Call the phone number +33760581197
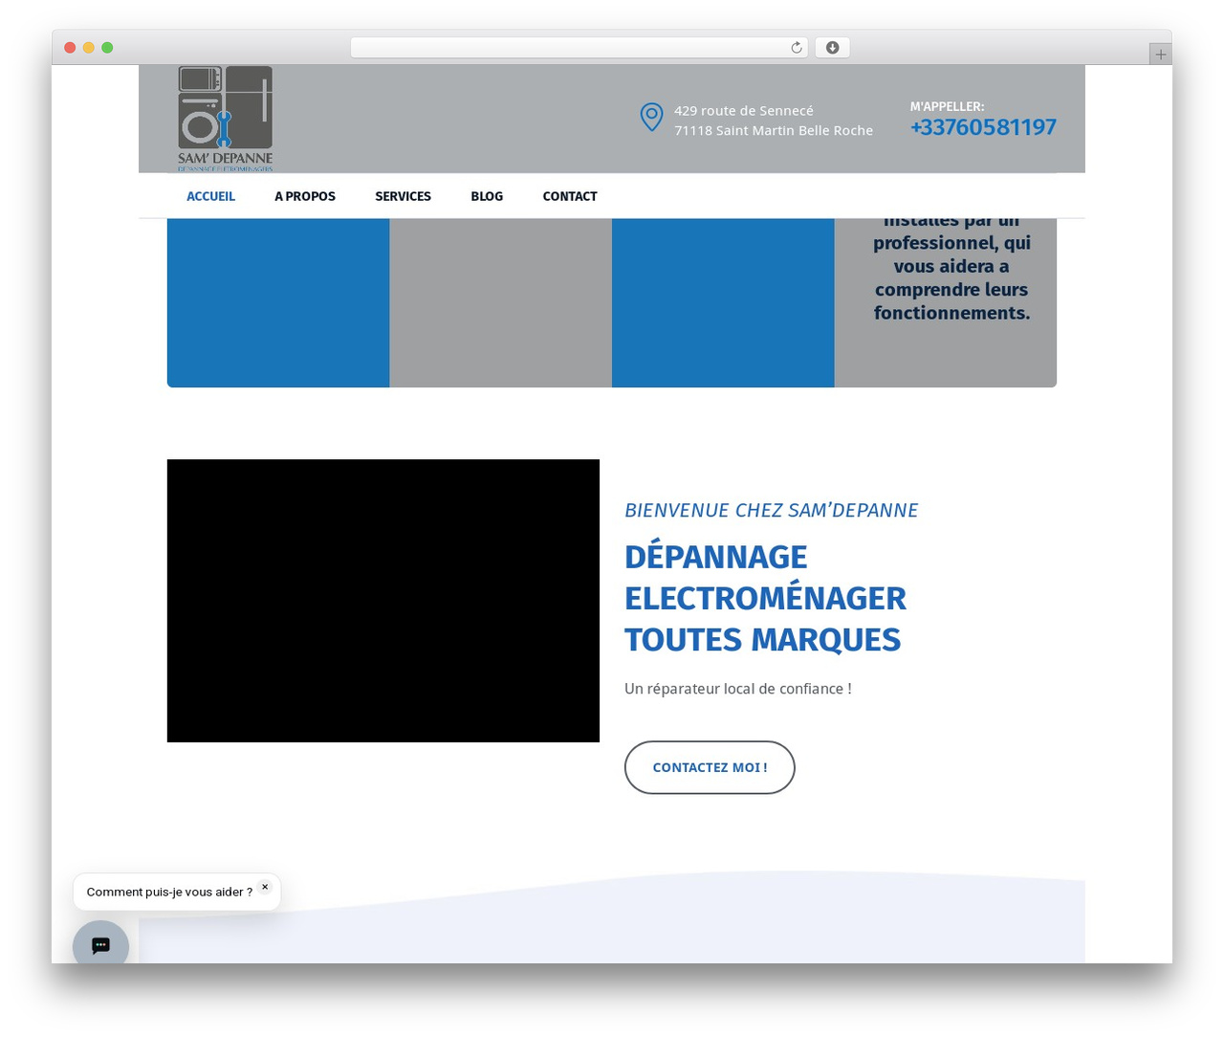This screenshot has height=1037, width=1224. (983, 127)
